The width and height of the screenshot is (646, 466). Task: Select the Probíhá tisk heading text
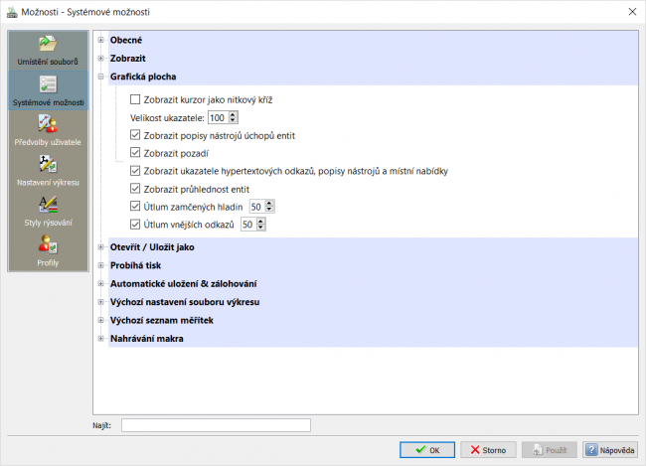pos(135,265)
